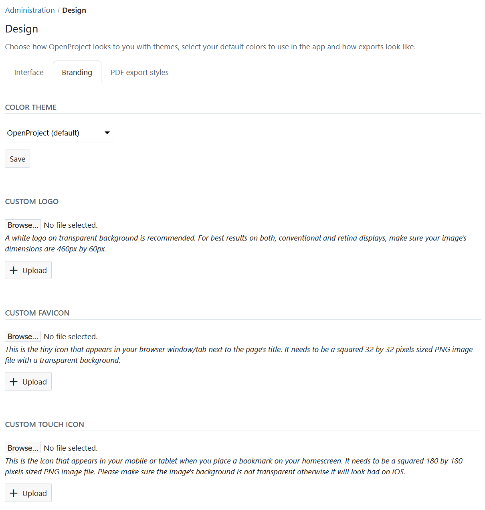Open the PDF export styles tab
This screenshot has height=510, width=485.
click(139, 72)
